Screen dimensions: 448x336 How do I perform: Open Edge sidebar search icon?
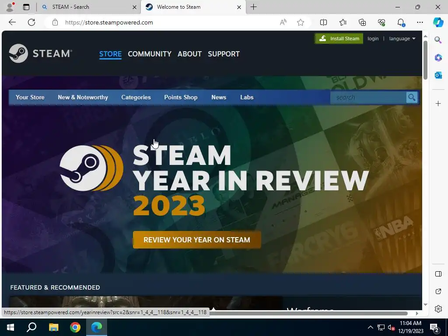tap(438, 40)
